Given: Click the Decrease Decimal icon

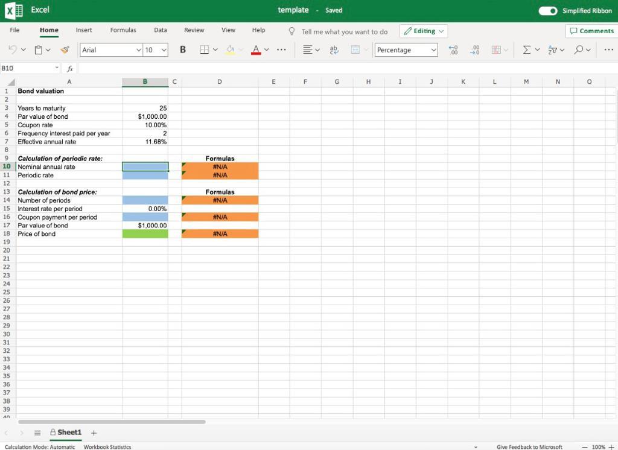Looking at the screenshot, I should (475, 49).
